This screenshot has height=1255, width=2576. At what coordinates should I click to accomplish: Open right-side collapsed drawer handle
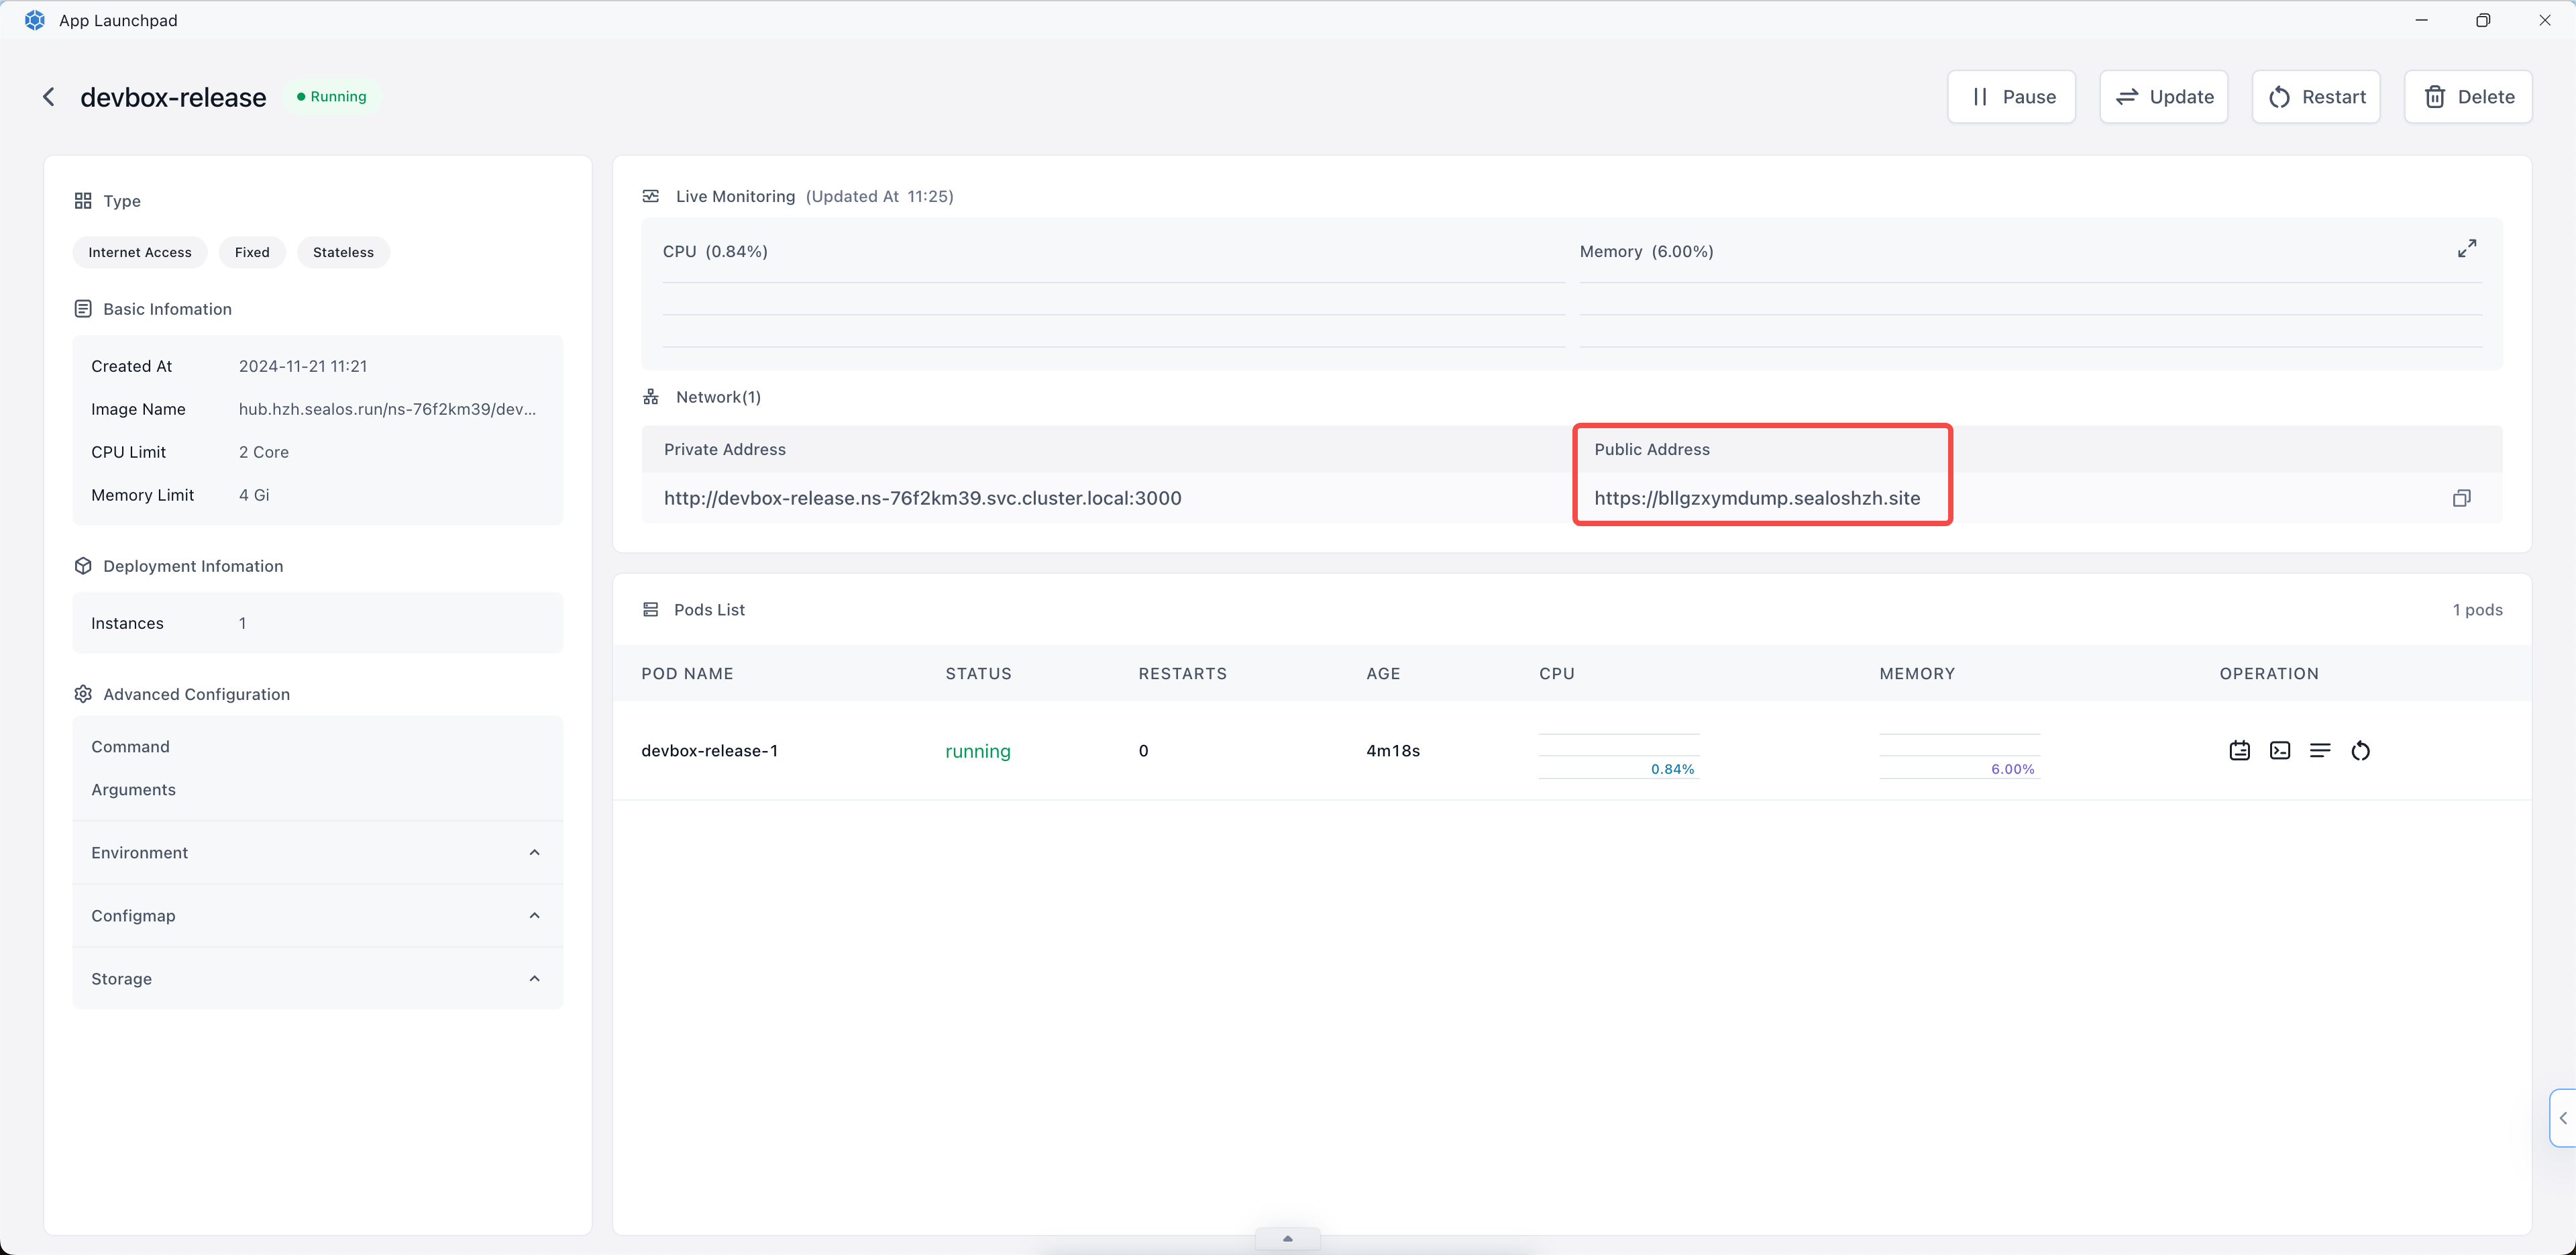click(2563, 1118)
